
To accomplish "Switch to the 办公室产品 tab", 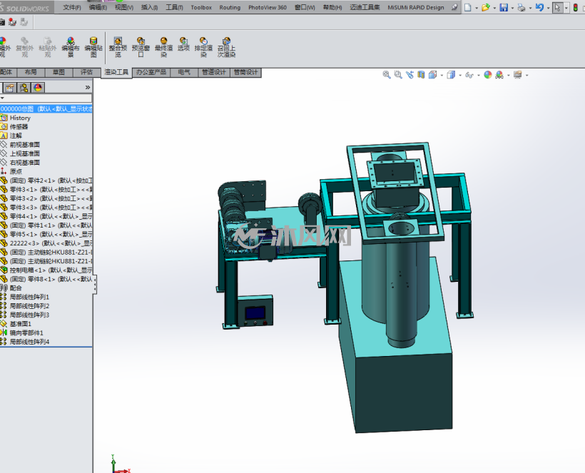I will 151,72.
